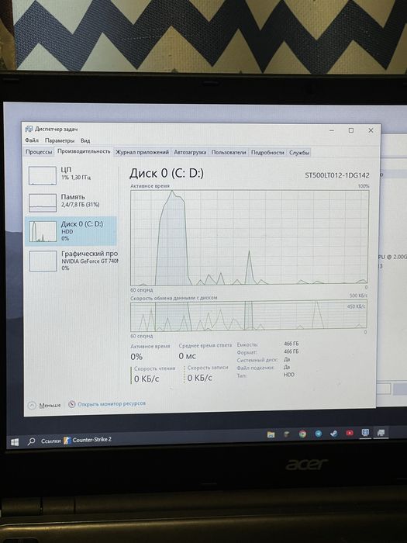Open the taskbar search magnifier

pyautogui.click(x=32, y=441)
